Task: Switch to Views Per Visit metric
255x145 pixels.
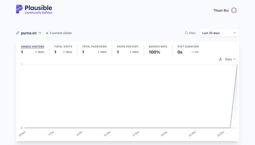Action: coord(127,47)
